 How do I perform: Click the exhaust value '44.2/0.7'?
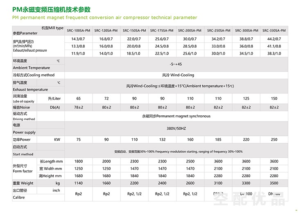tap(274, 39)
